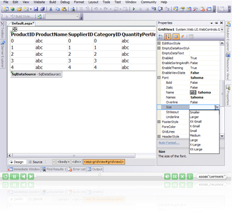
Task: Click the body tag breadcrumb
Action: click(x=63, y=162)
